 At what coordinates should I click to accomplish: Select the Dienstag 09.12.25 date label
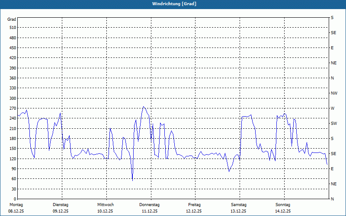click(x=61, y=208)
